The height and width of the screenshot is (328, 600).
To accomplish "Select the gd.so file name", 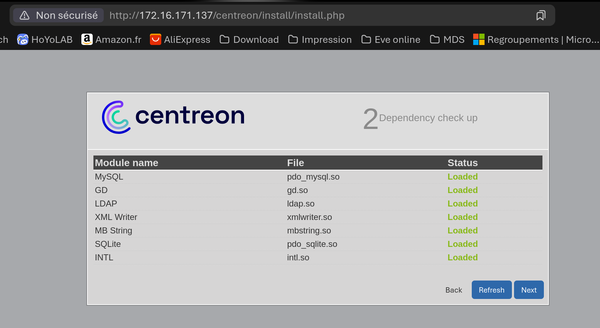I will point(297,190).
